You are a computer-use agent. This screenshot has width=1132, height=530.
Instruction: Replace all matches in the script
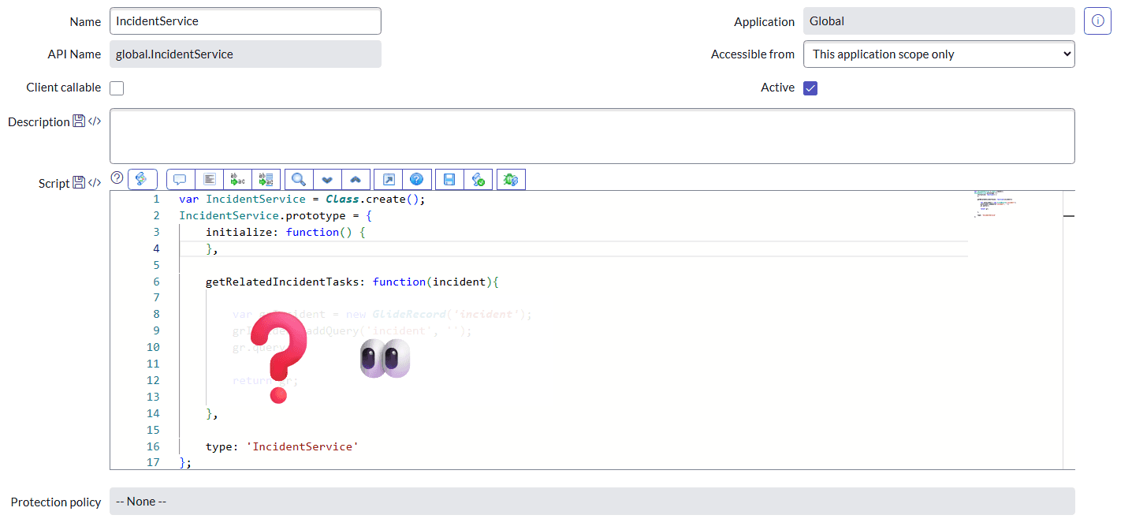(266, 179)
